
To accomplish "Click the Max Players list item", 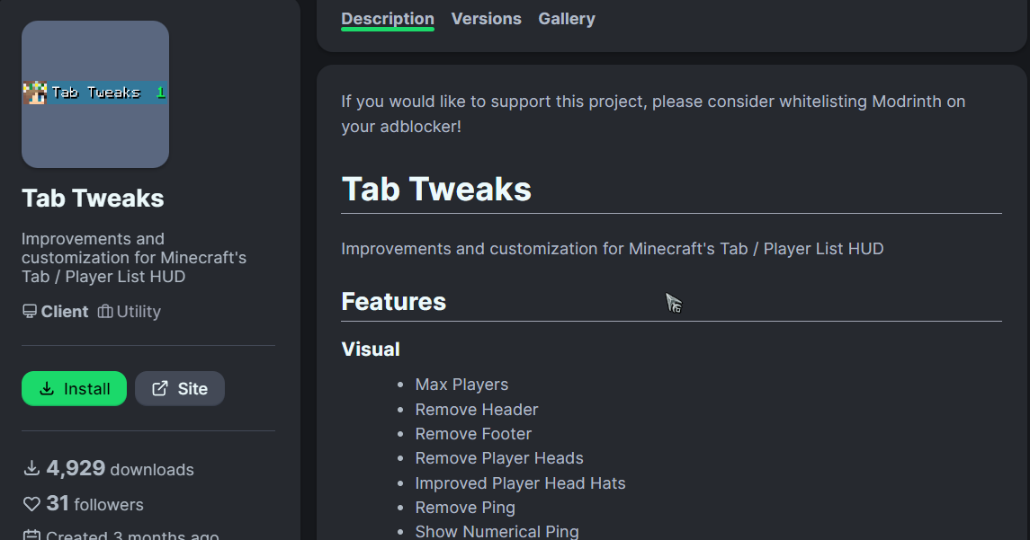I will tap(461, 385).
